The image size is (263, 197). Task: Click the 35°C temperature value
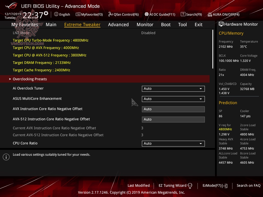243,47
